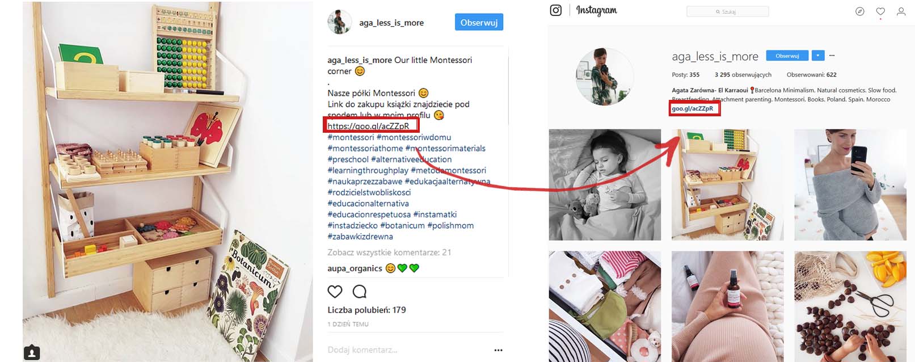The image size is (915, 362).
Task: Open https://goo.gl/acZZpR link in caption
Action: [x=368, y=126]
